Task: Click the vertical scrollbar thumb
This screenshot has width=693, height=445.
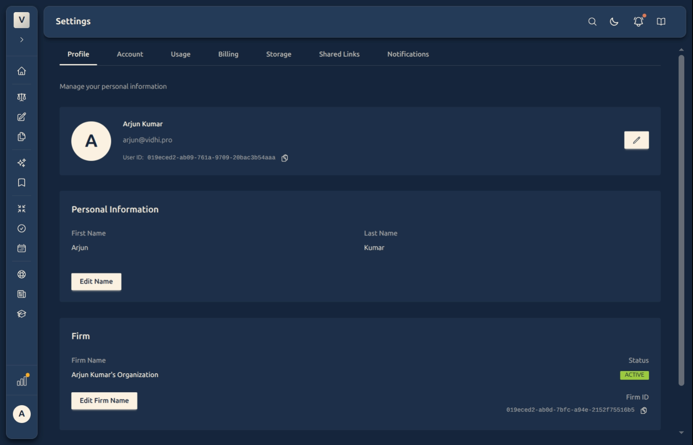Action: pyautogui.click(x=681, y=220)
